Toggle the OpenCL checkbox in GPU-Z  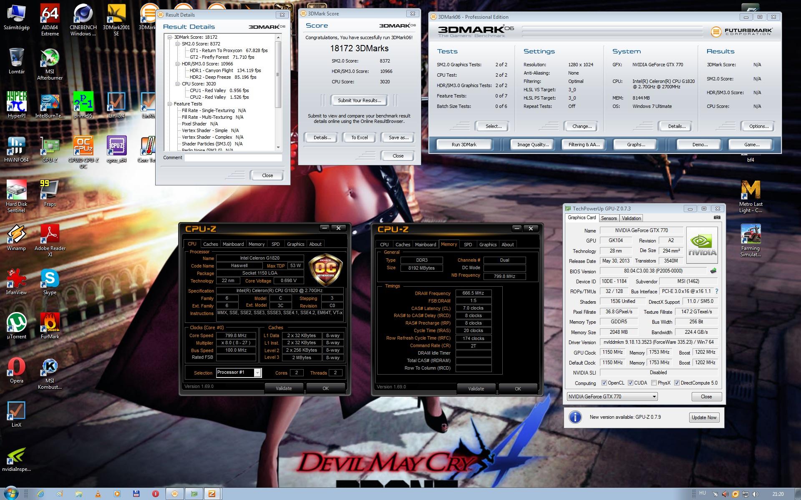coord(604,383)
